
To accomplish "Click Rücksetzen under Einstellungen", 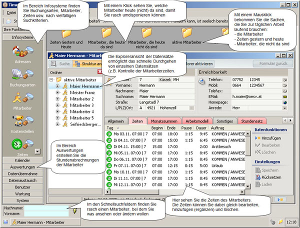I will pos(268,177).
